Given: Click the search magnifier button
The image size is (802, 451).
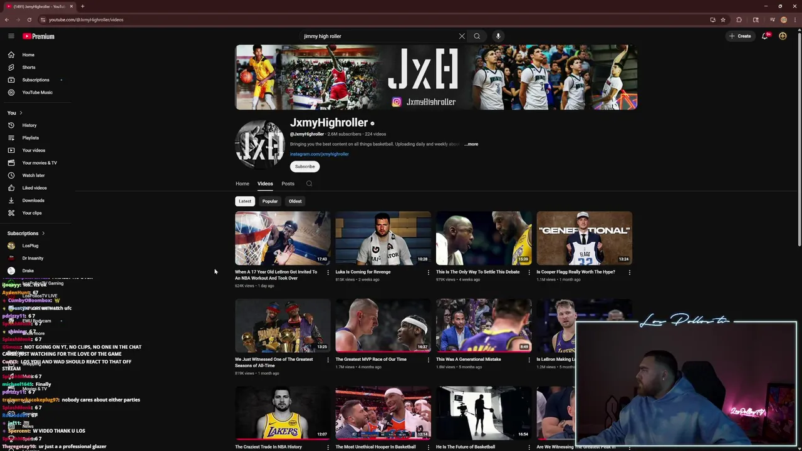Looking at the screenshot, I should (x=477, y=36).
